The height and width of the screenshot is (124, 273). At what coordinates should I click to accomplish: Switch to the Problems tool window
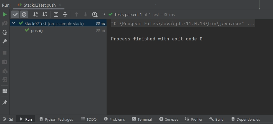click(114, 119)
